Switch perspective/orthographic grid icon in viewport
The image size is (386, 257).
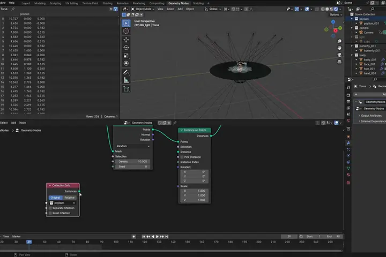tap(339, 62)
